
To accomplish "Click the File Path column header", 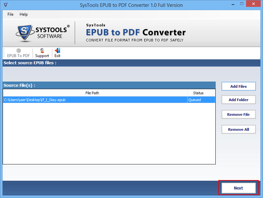I will [x=95, y=93].
